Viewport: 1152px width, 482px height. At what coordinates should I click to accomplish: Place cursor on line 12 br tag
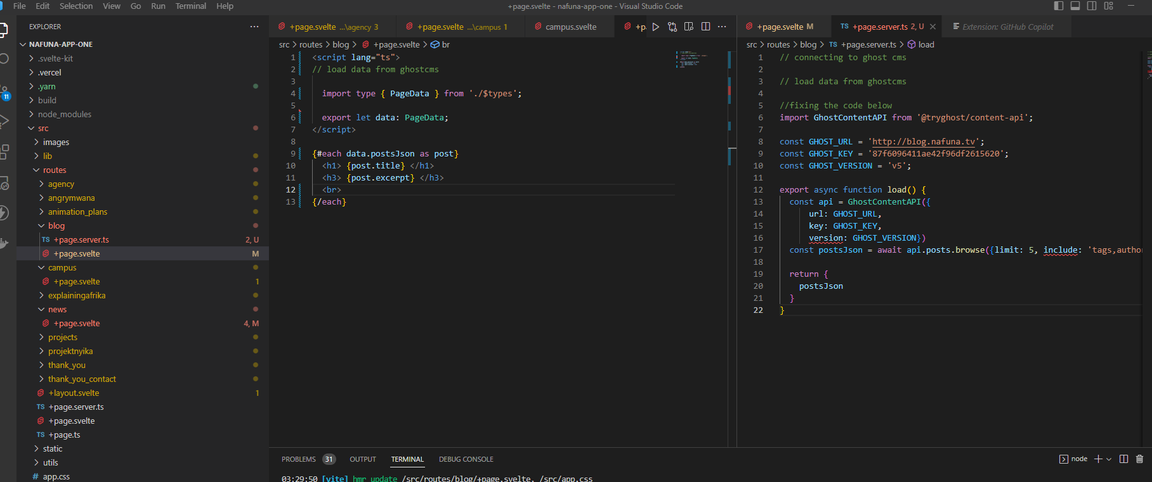click(x=332, y=190)
